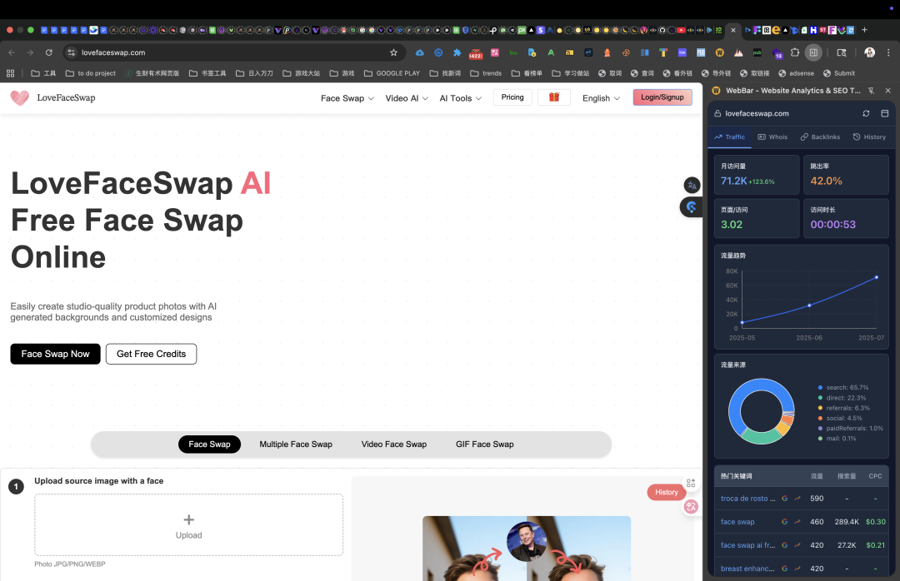Screen dimensions: 900x581
Task: Select the GIF Face Swap tab
Action: (484, 444)
